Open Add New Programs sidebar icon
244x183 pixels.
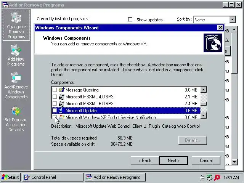(x=16, y=50)
